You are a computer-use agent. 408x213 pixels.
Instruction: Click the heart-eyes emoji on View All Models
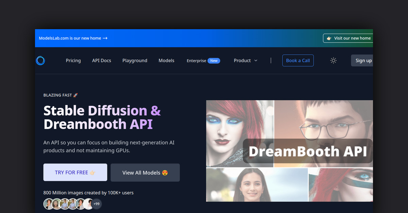pyautogui.click(x=165, y=172)
